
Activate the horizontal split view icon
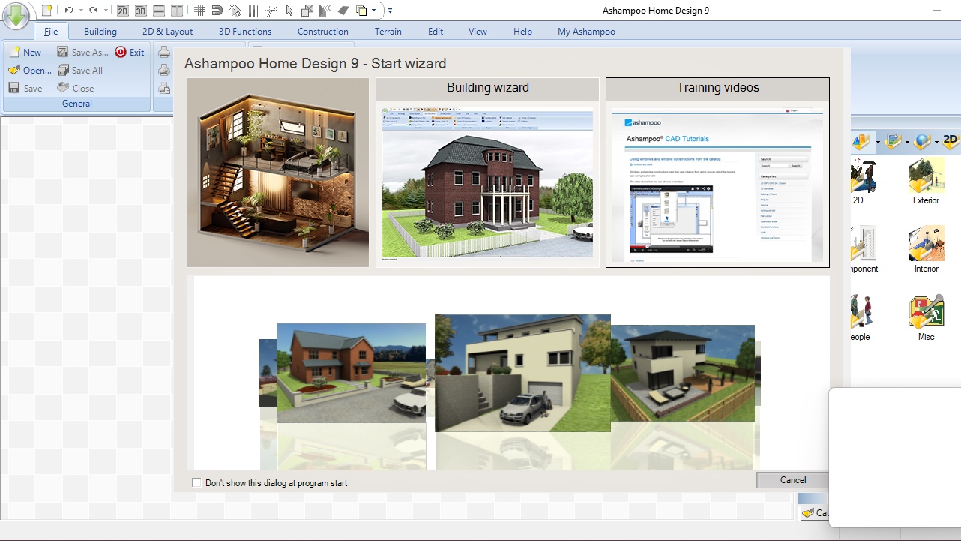(x=158, y=11)
